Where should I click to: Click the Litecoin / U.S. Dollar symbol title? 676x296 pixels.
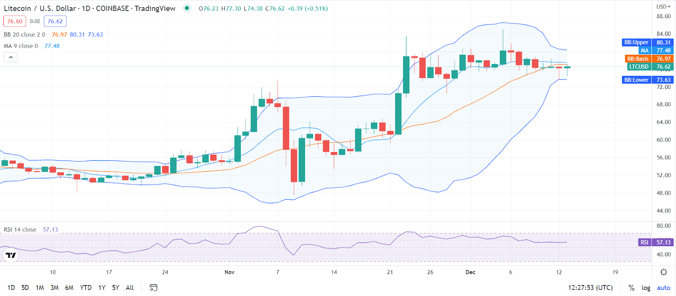point(40,8)
